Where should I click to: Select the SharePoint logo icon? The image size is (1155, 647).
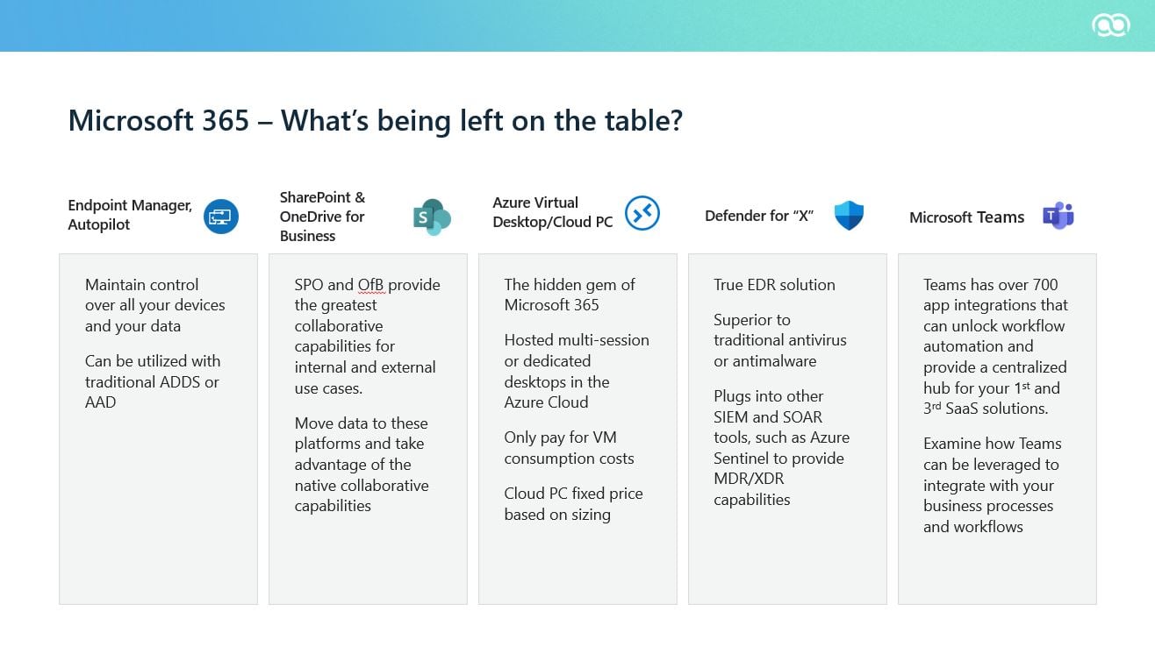point(431,217)
